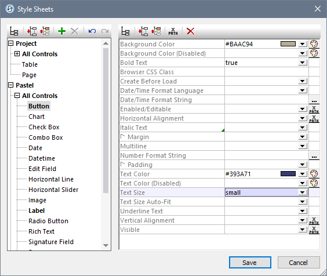Select Label in the controls tree

point(37,210)
